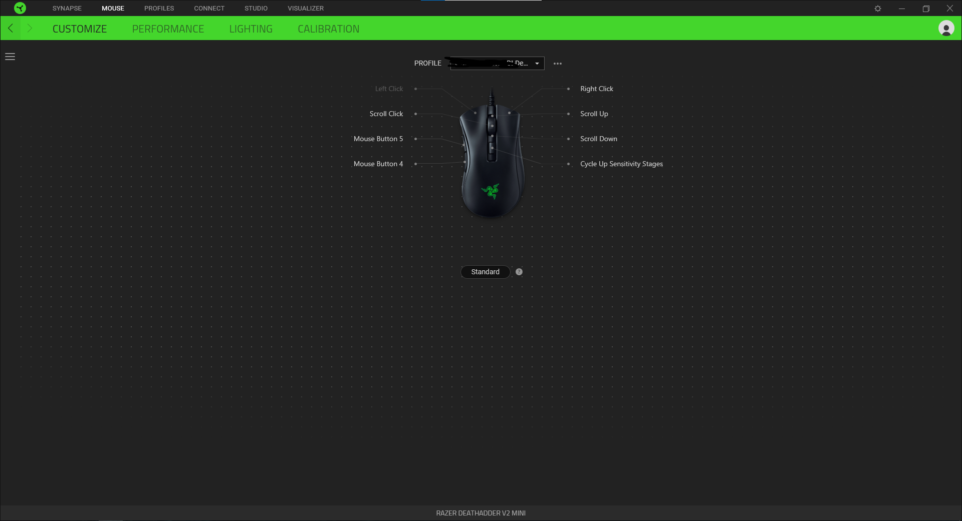
Task: Open the settings gear icon
Action: 877,9
